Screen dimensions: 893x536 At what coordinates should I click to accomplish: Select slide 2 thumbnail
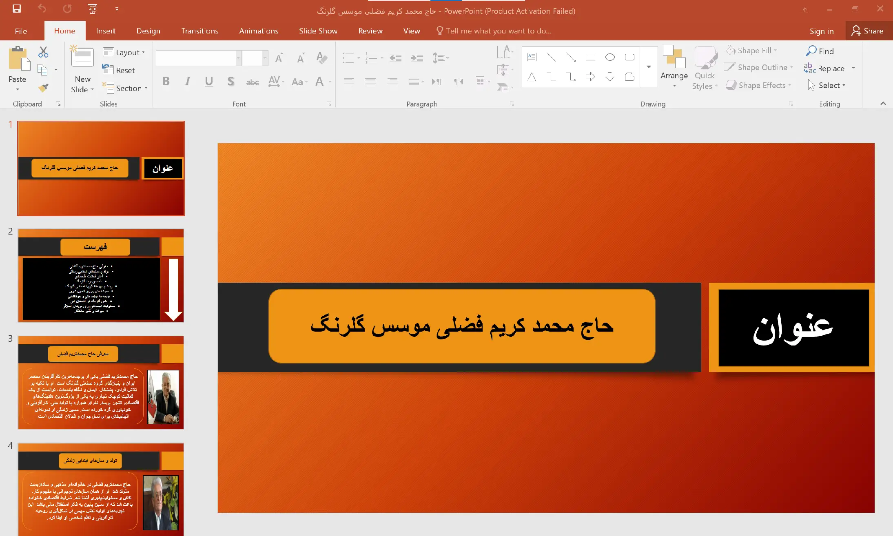click(101, 276)
